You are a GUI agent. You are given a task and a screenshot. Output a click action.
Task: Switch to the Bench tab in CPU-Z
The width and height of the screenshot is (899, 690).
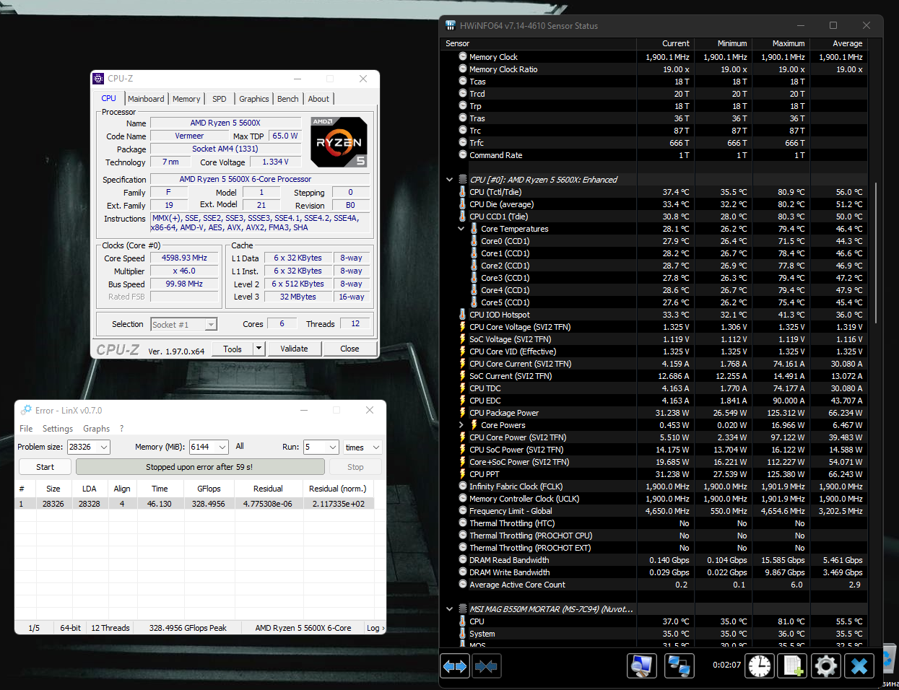[x=288, y=99]
